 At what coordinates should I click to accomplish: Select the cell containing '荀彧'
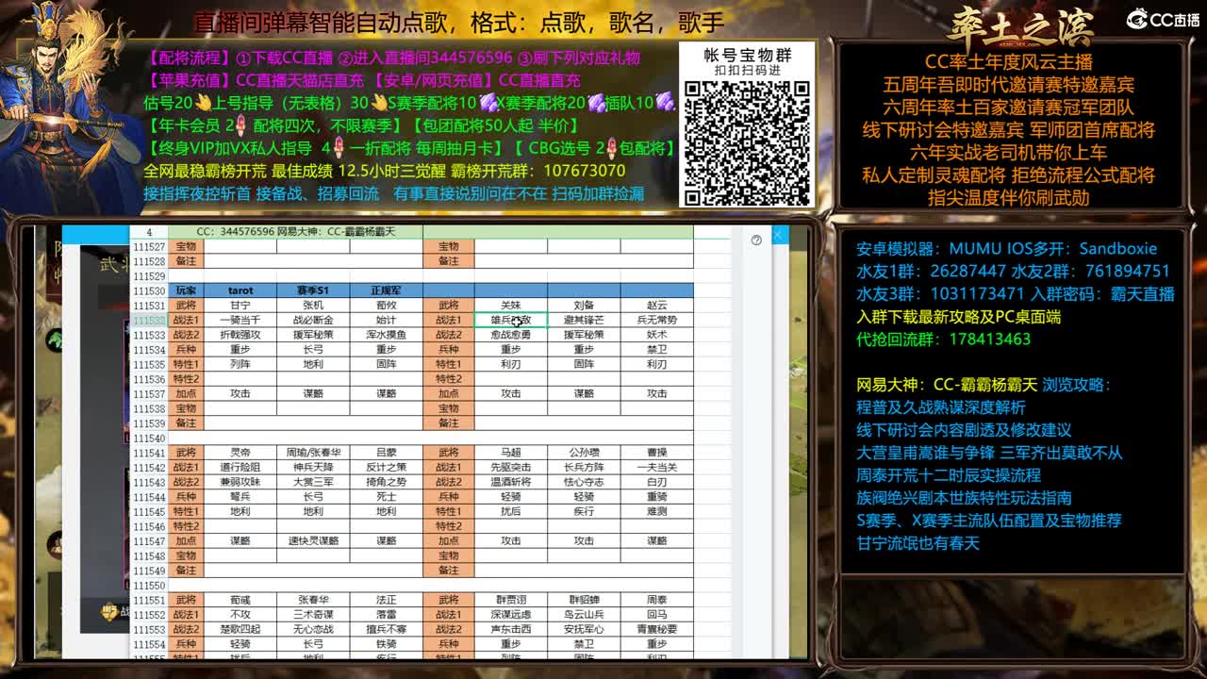point(240,600)
